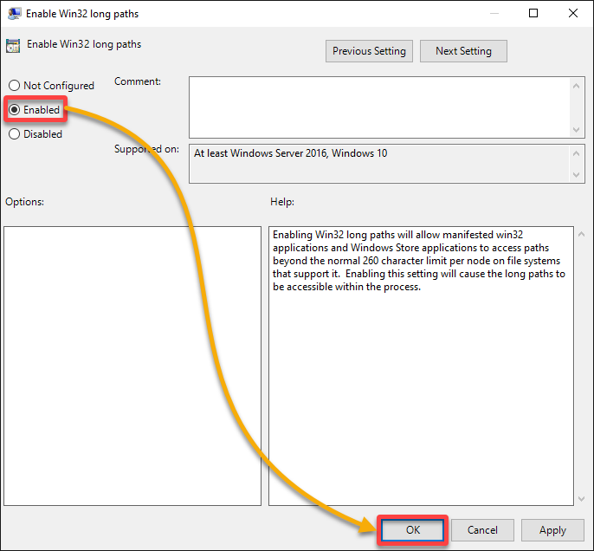The width and height of the screenshot is (594, 551).
Task: Click the Help description paragraph text
Action: tap(418, 261)
